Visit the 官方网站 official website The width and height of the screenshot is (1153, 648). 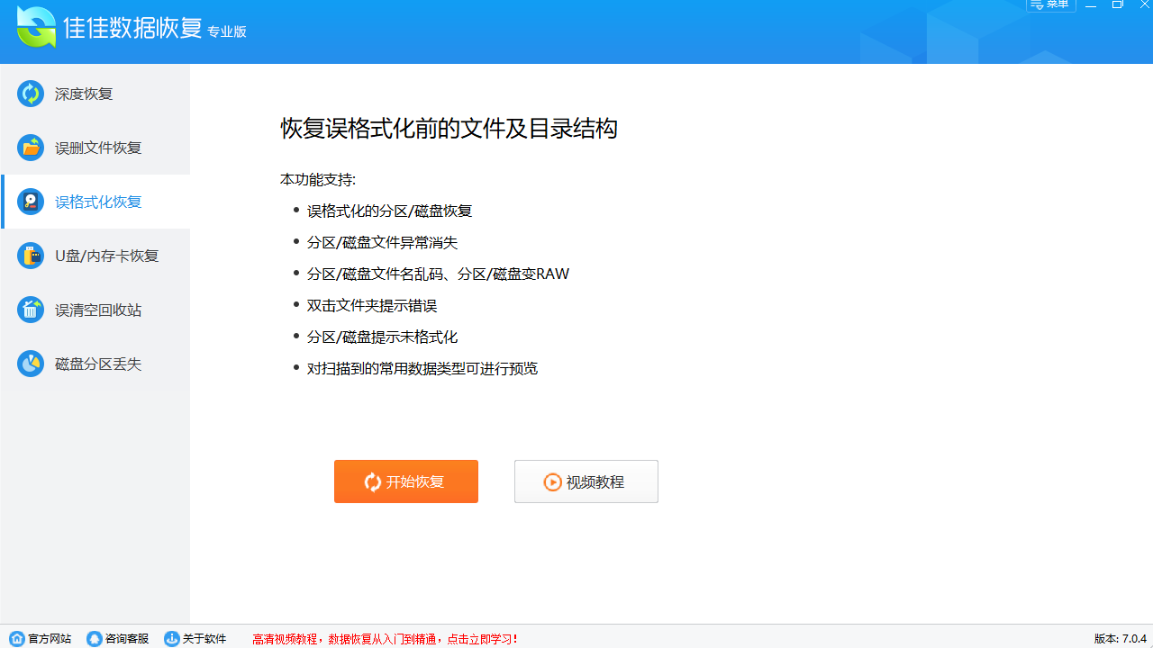tap(41, 639)
